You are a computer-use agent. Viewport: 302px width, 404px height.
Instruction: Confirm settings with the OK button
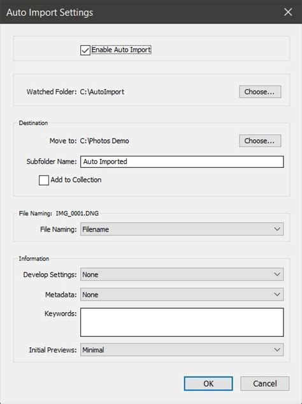coord(208,384)
